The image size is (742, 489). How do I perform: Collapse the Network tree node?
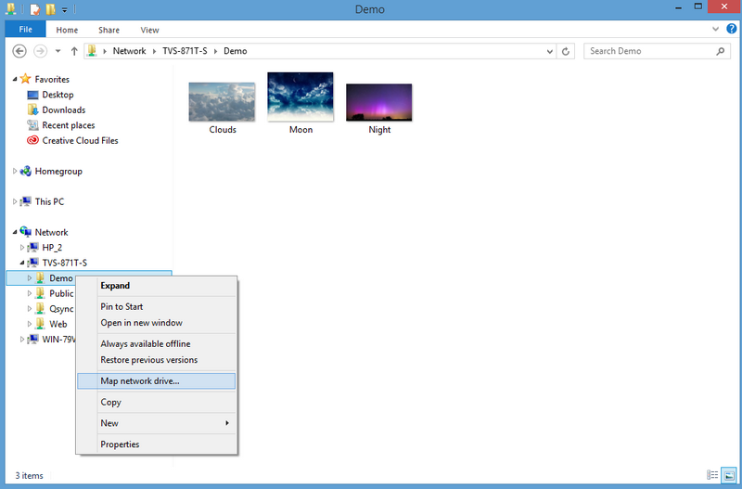click(15, 232)
